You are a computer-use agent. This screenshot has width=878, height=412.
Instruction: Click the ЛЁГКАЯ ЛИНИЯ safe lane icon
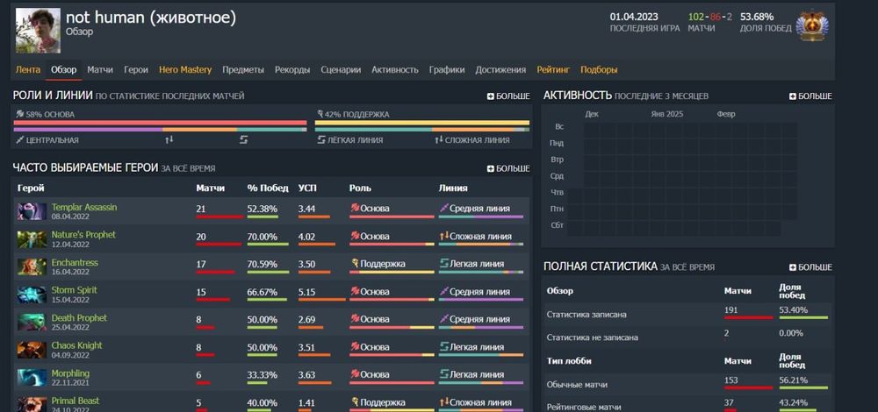321,139
